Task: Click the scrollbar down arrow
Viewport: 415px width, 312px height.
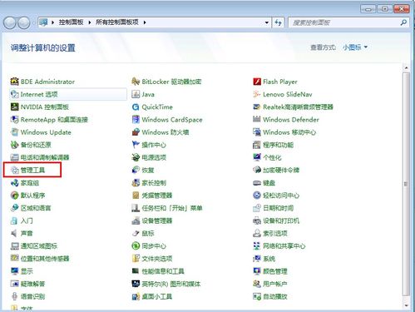Action: [x=406, y=305]
